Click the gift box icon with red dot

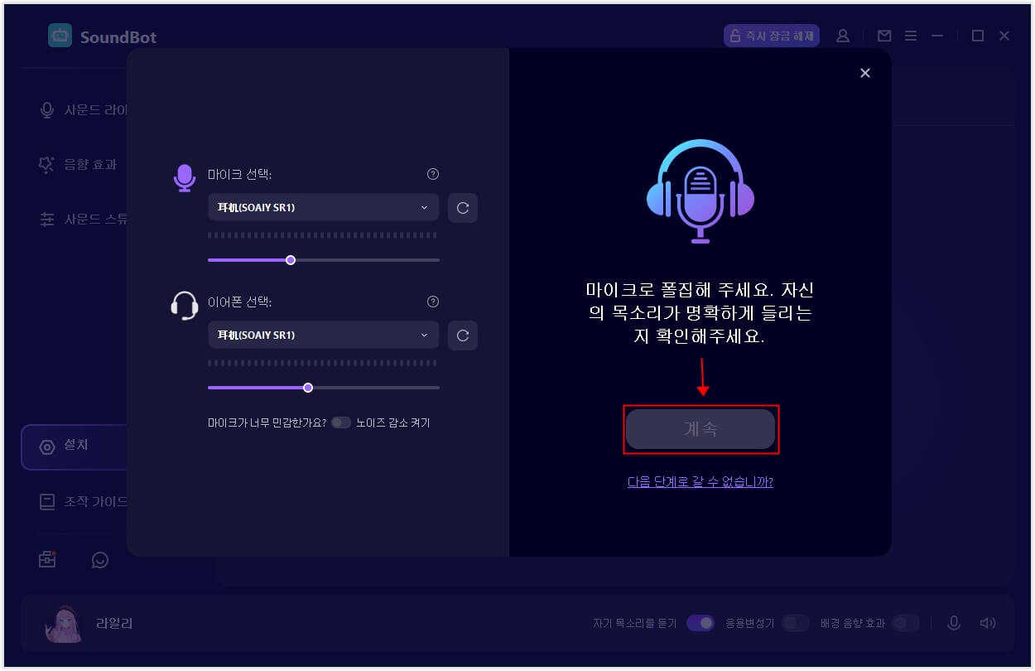pyautogui.click(x=46, y=559)
